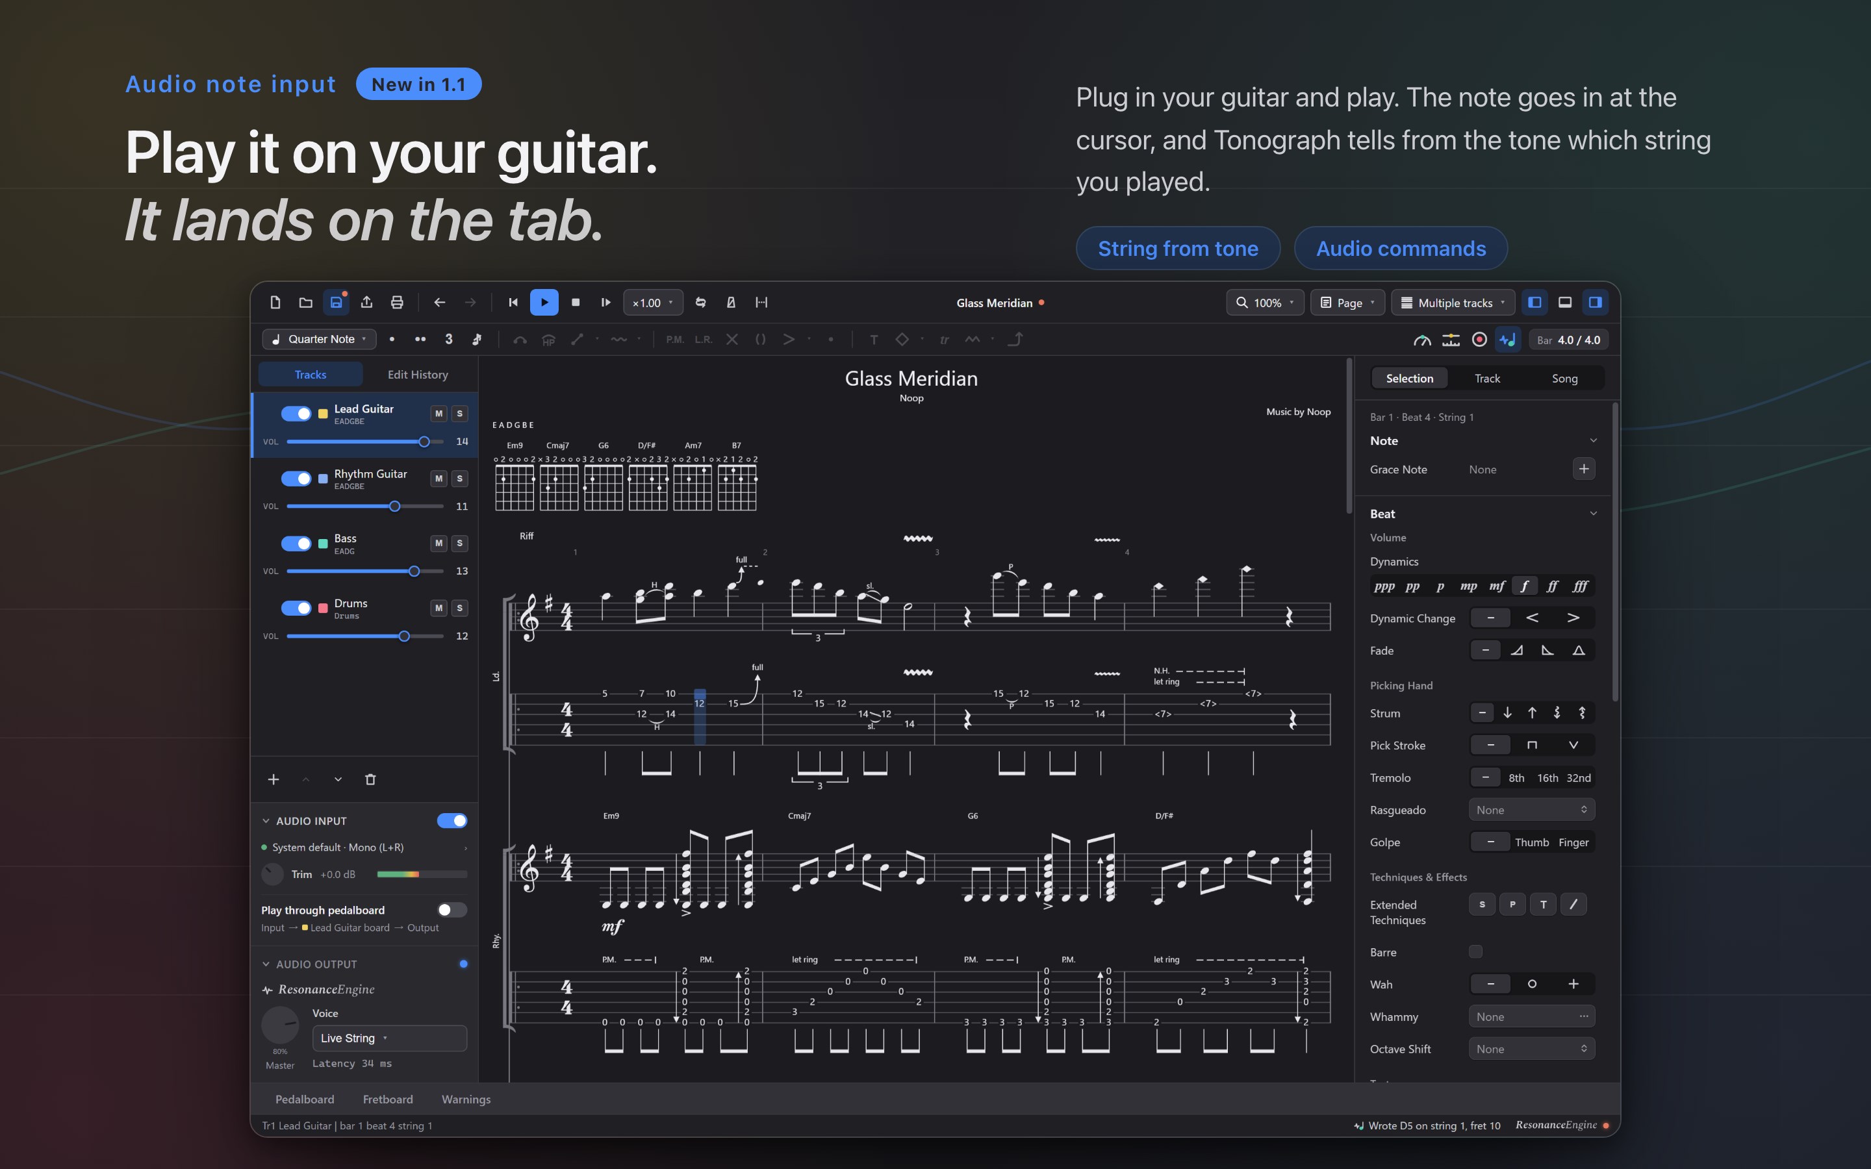1871x1169 pixels.
Task: Open the 100% zoom dropdown
Action: click(x=1265, y=302)
